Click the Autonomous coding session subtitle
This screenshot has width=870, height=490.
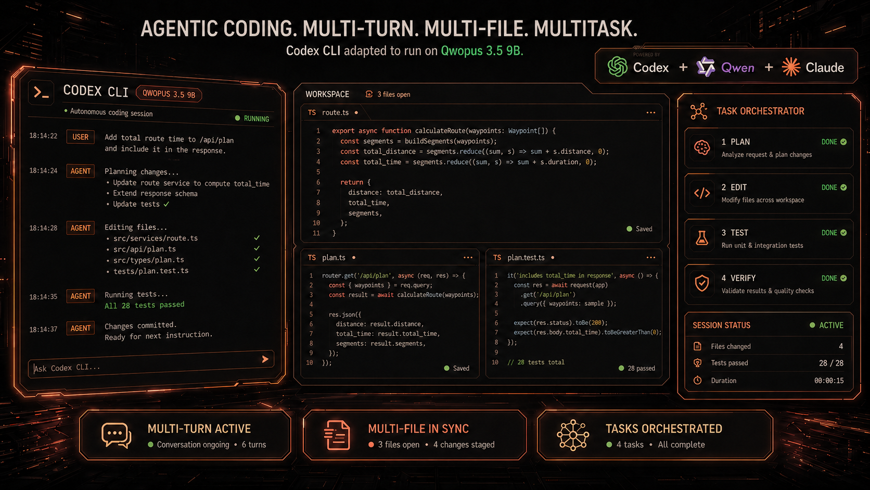click(x=111, y=112)
